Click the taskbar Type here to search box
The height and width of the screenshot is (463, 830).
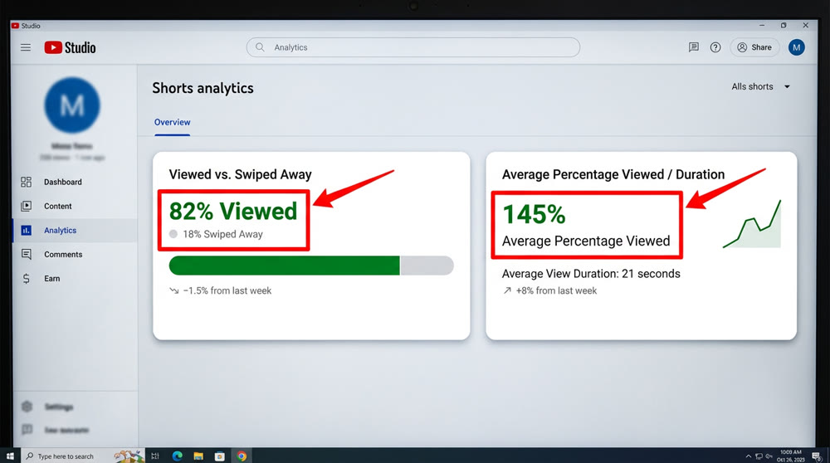[82, 456]
